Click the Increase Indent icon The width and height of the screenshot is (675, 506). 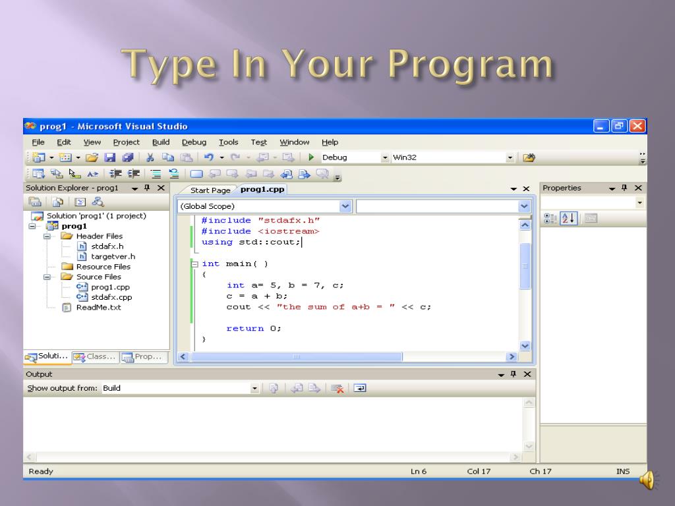click(x=134, y=174)
